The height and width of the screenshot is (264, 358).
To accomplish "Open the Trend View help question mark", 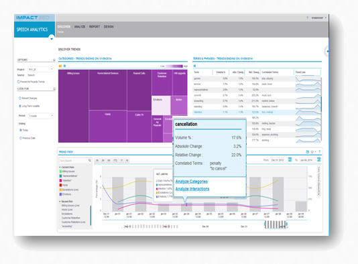I will [319, 151].
